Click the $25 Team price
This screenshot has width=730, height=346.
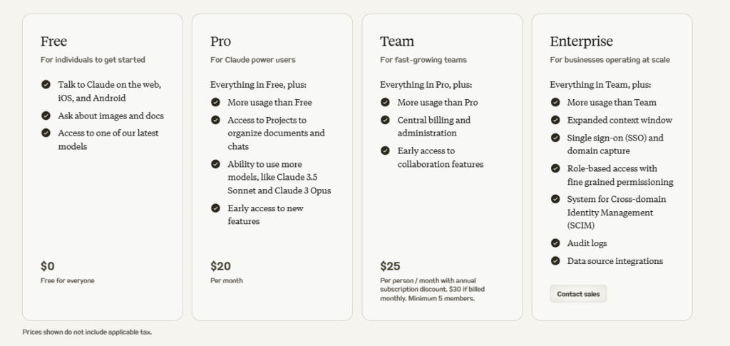pos(390,266)
